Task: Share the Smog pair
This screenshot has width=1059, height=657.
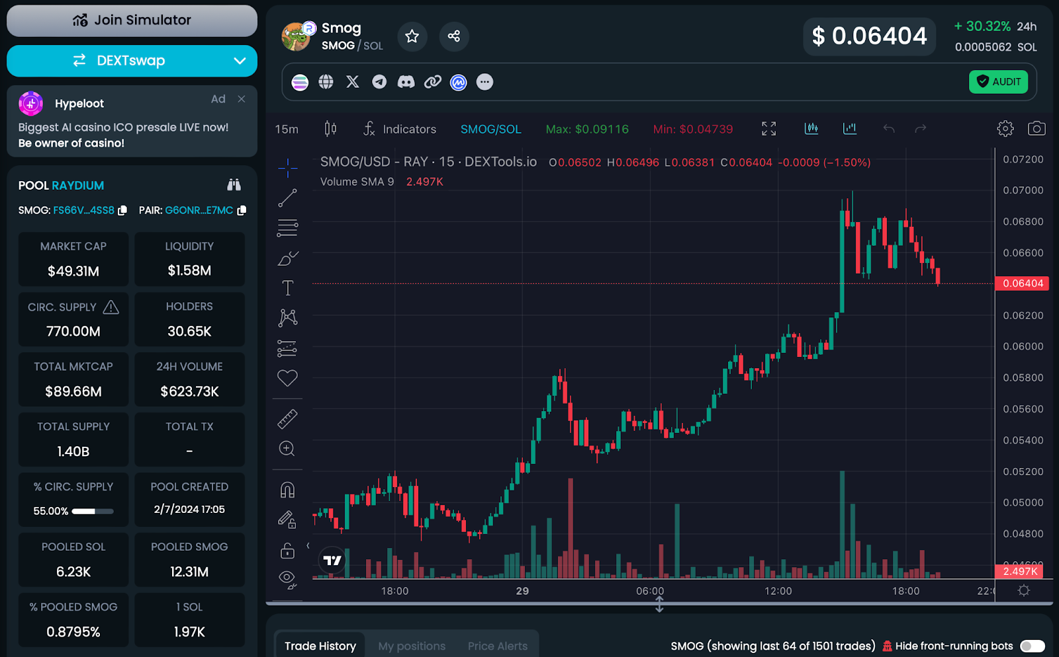Action: pos(453,36)
